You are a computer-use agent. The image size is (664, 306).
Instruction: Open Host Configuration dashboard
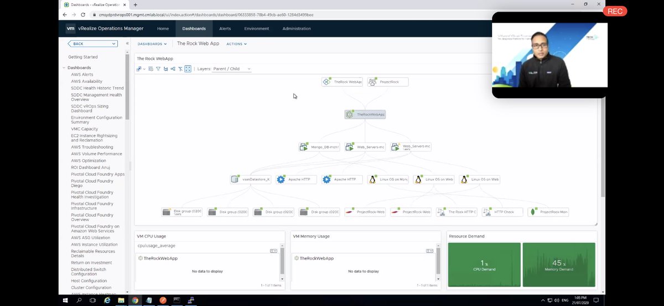click(x=89, y=281)
